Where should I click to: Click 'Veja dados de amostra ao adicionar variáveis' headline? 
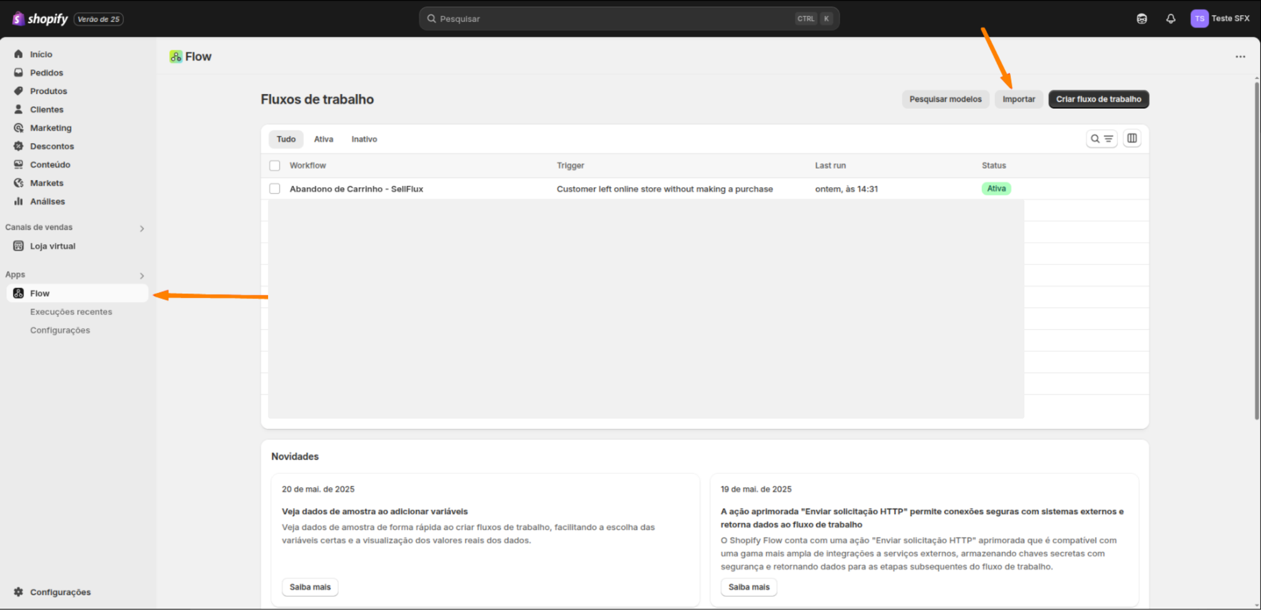(x=375, y=512)
